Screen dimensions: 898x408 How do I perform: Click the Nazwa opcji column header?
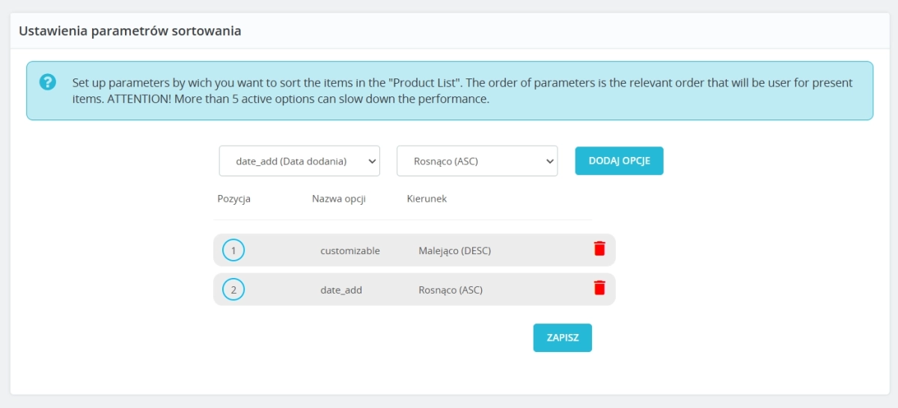tap(338, 199)
